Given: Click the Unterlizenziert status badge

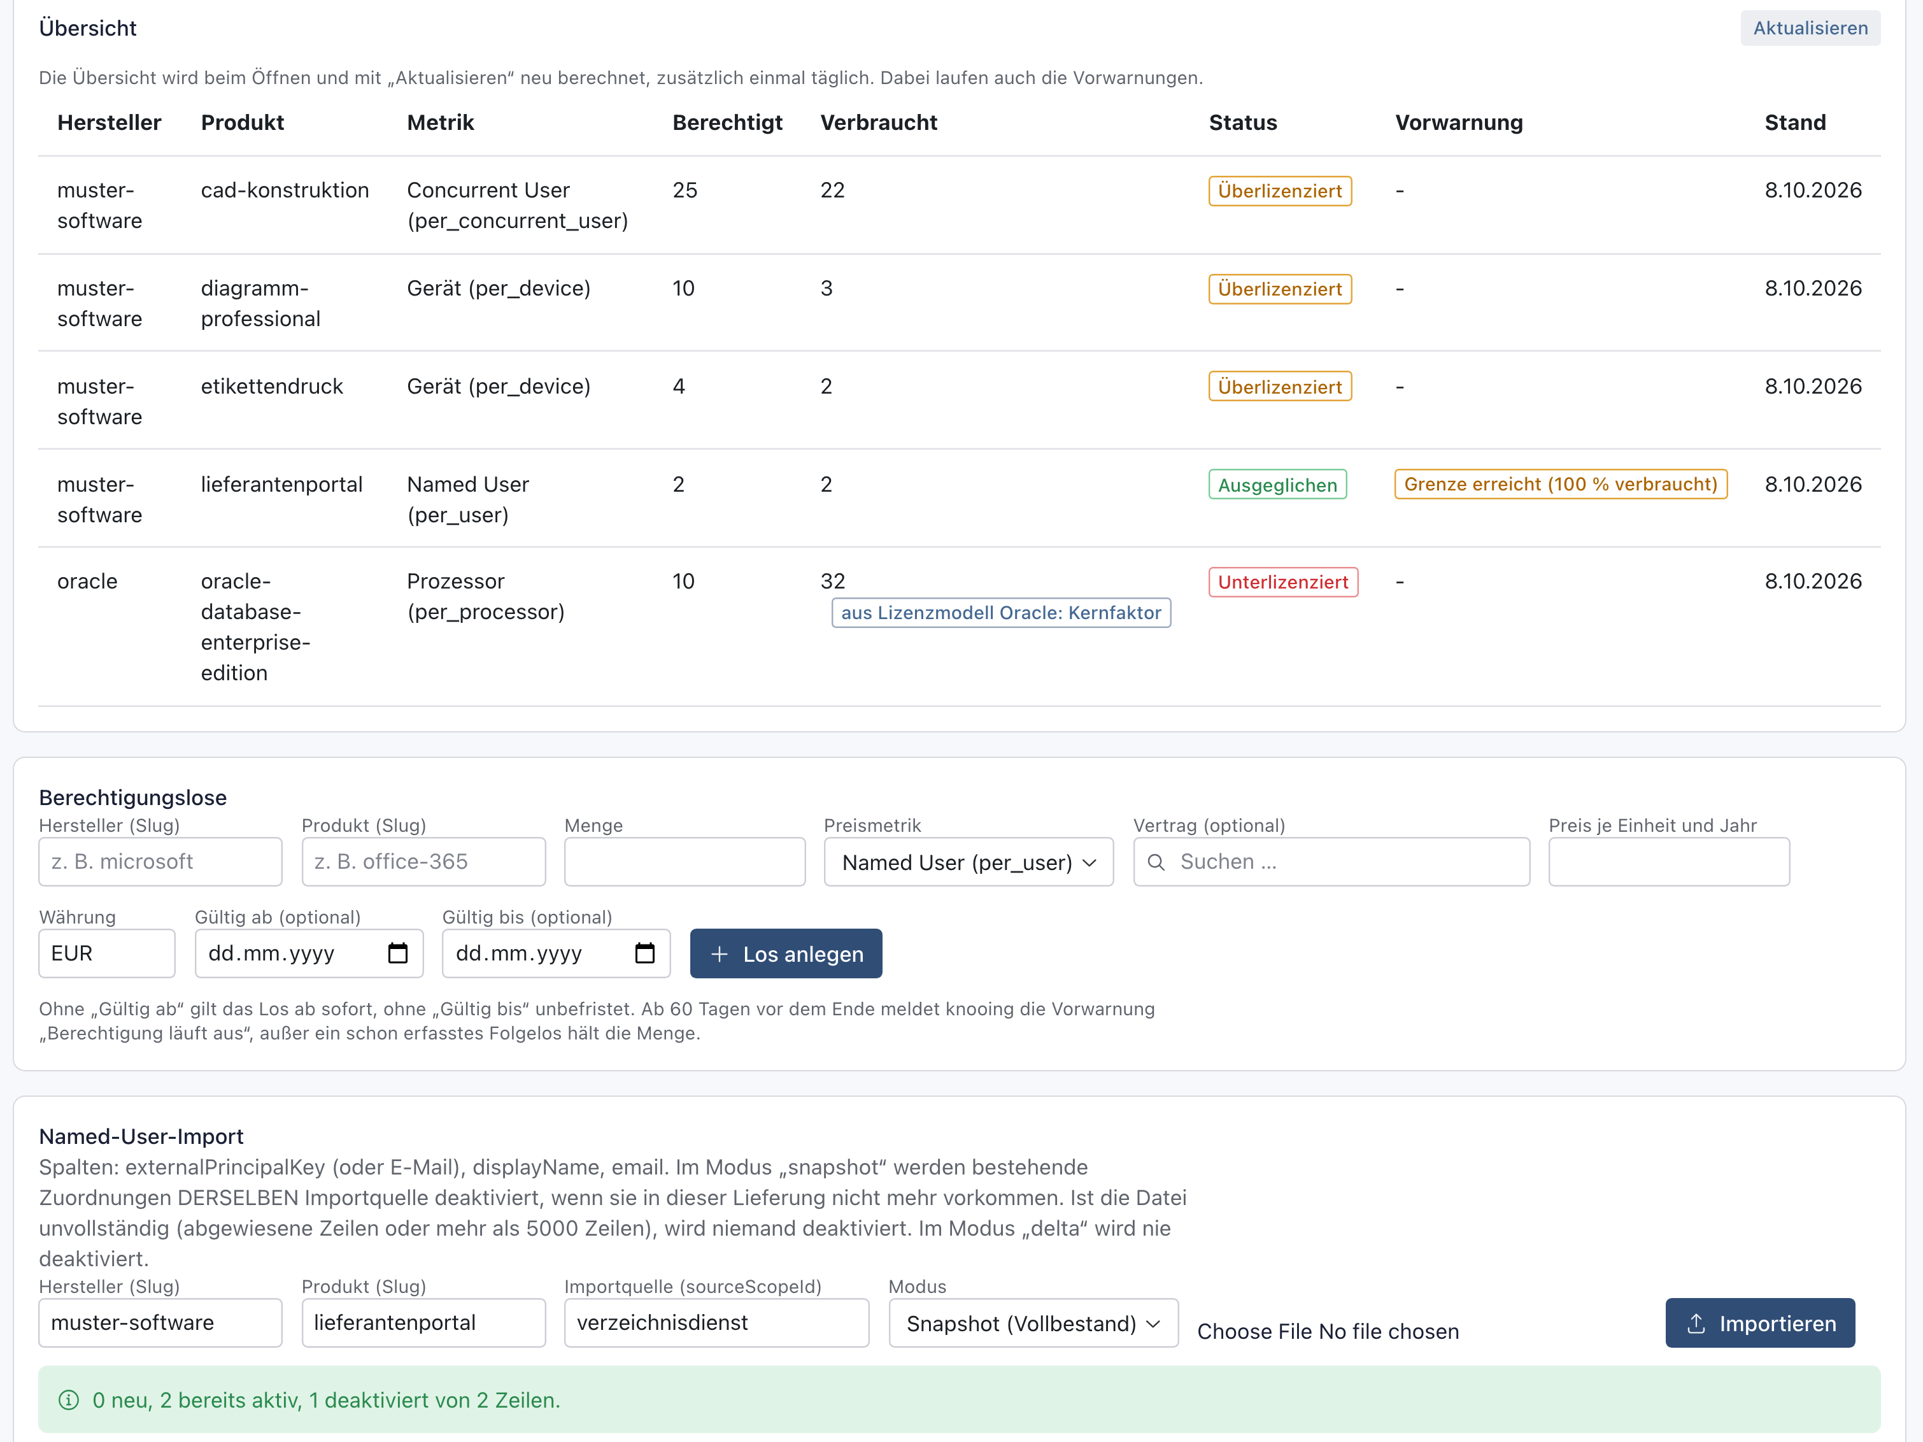Looking at the screenshot, I should pos(1283,582).
